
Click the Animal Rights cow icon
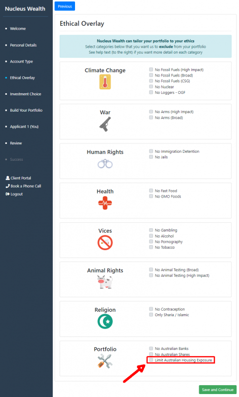[105, 282]
